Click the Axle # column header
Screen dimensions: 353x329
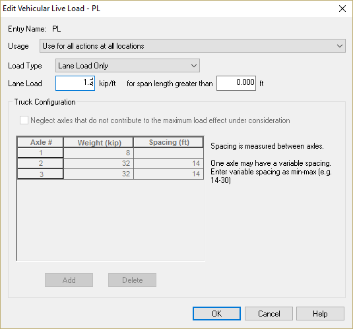(41, 142)
